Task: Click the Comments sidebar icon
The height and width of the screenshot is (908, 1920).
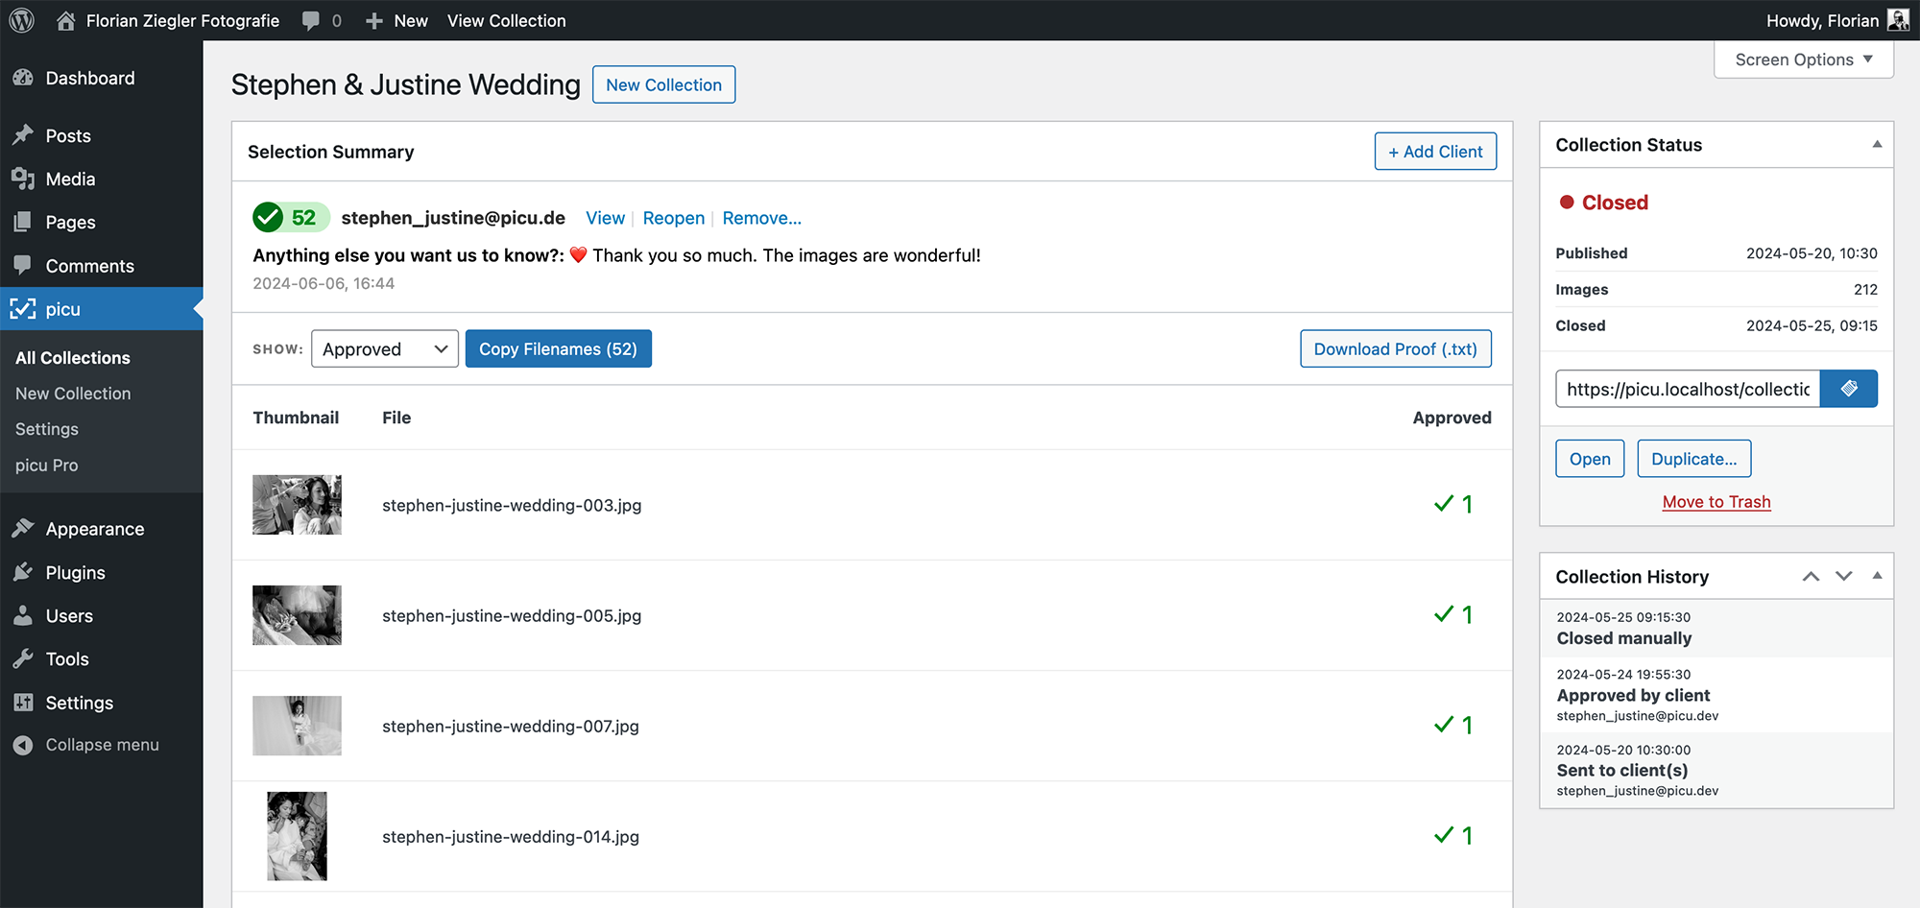Action: pyautogui.click(x=23, y=266)
